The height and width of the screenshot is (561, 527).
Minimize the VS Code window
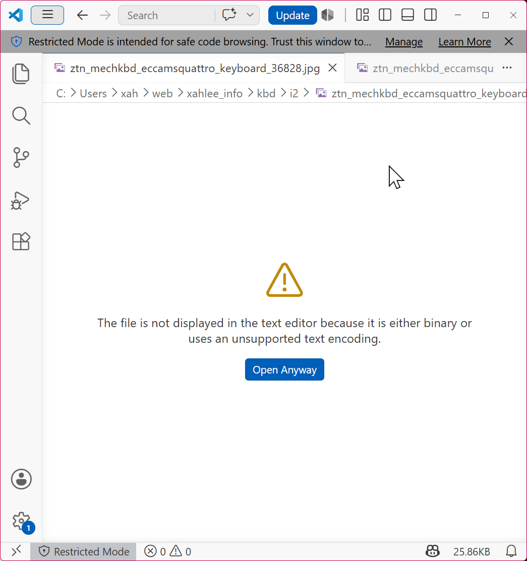coord(457,15)
